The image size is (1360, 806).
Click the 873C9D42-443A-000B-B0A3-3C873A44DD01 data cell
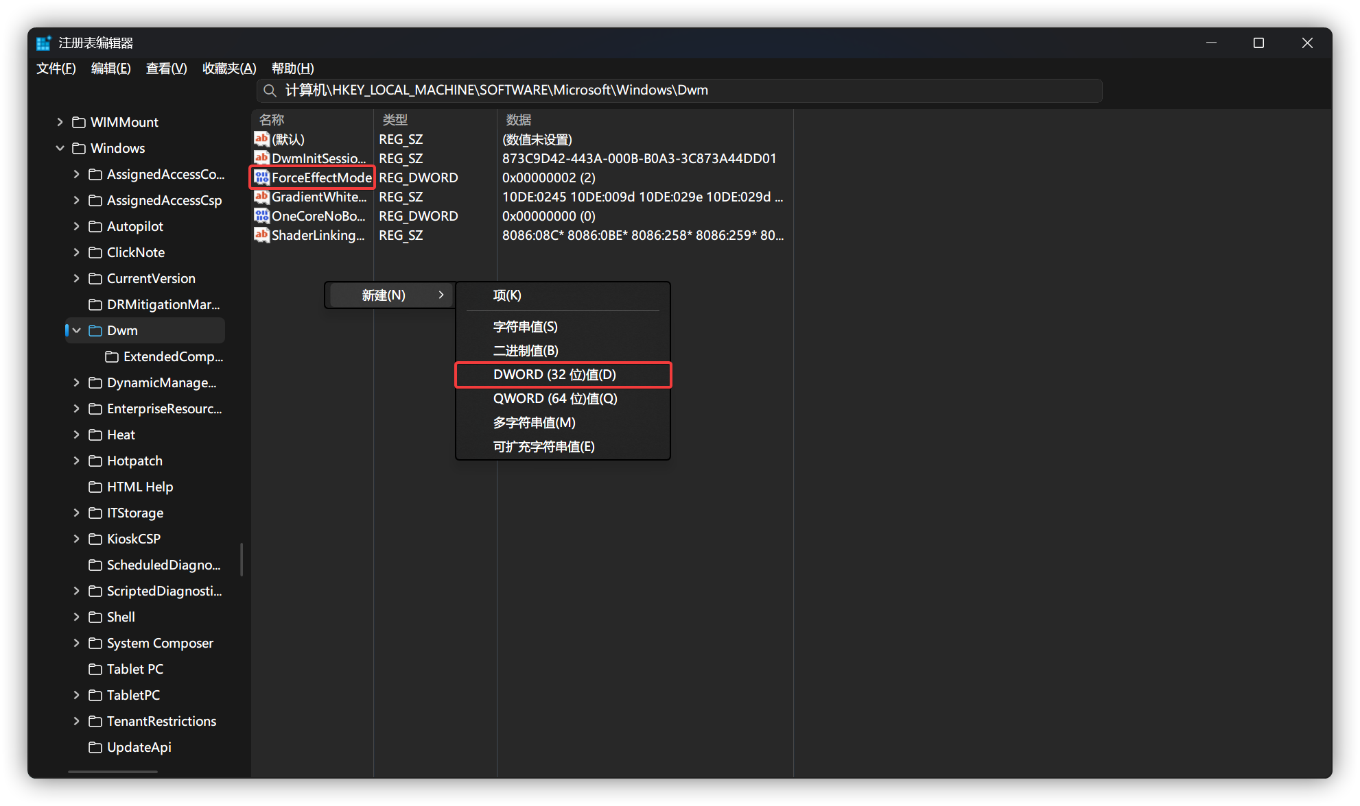tap(639, 158)
